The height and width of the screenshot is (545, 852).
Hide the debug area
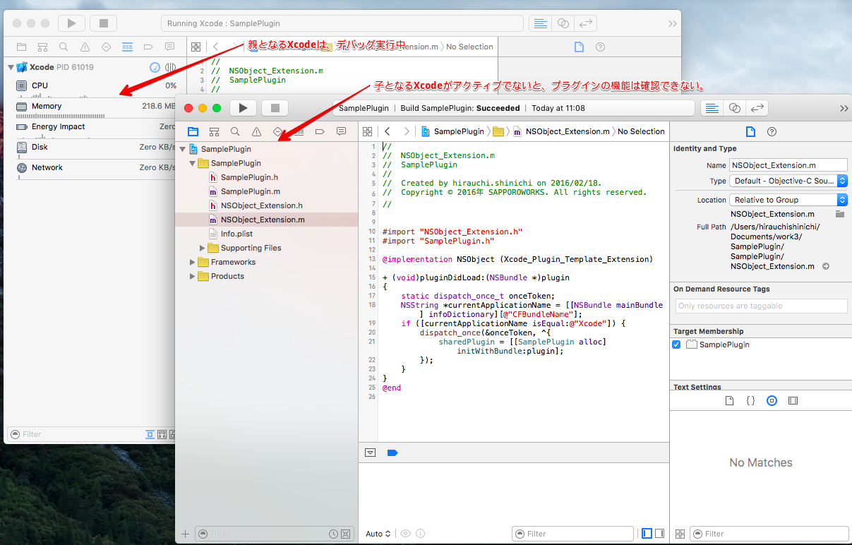371,453
